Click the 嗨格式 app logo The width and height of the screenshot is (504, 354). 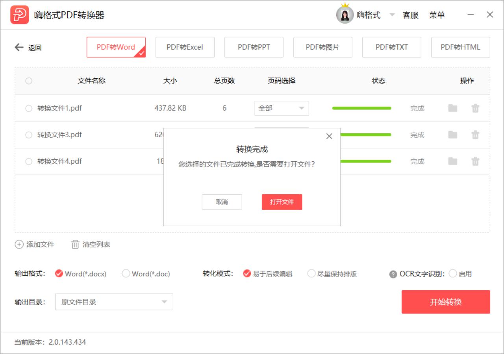tap(19, 15)
